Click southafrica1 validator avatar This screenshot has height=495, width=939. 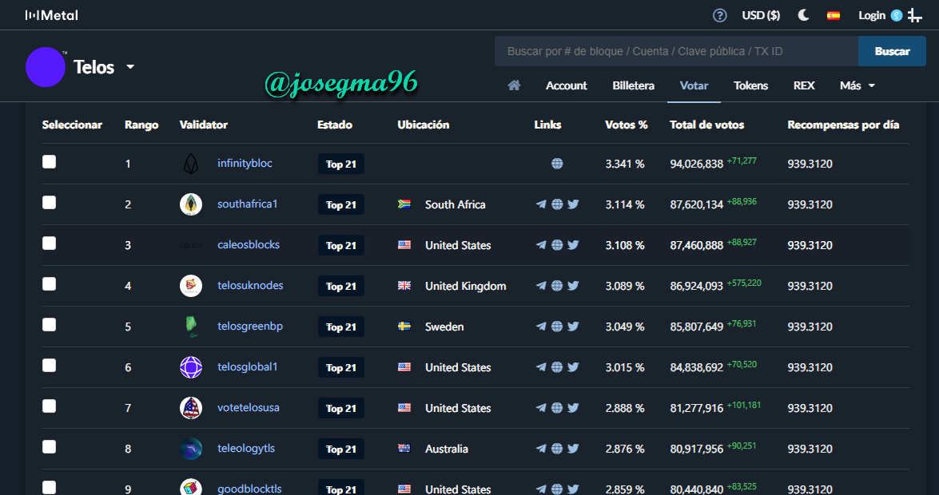191,204
